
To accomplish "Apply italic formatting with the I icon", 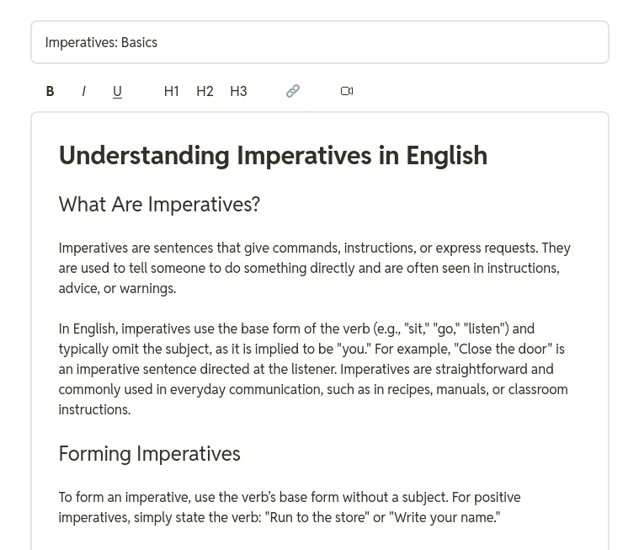I will coord(83,91).
